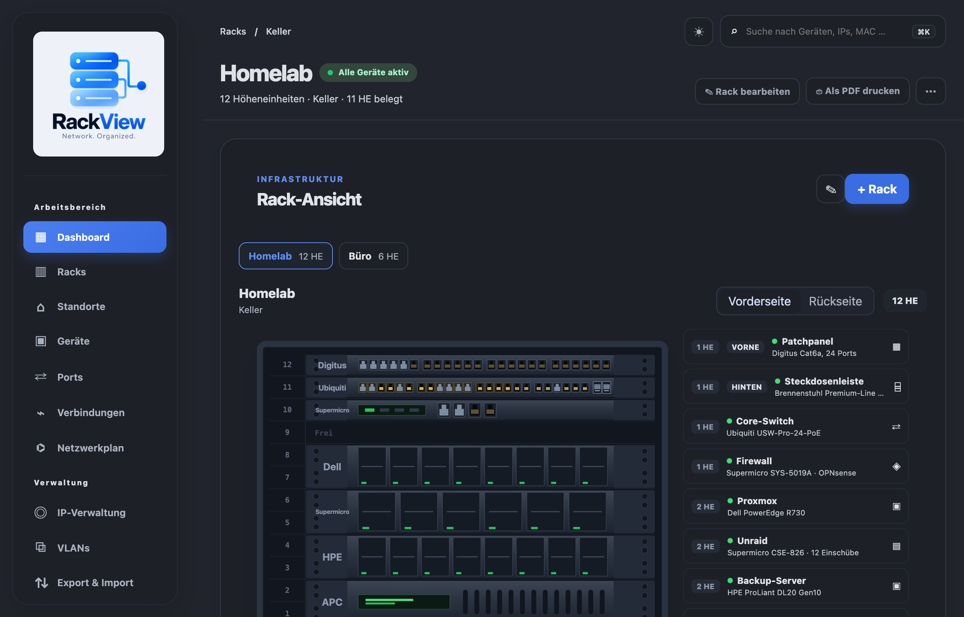Click the RackView logo

pyautogui.click(x=98, y=94)
